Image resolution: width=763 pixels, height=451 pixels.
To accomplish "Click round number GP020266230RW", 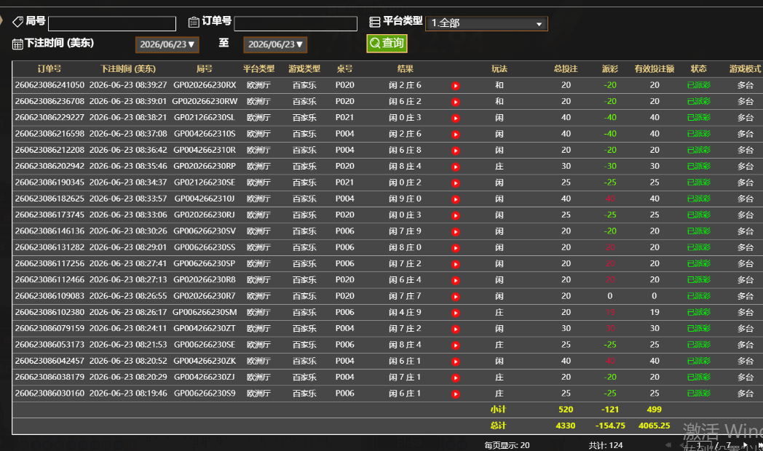I will coord(205,102).
